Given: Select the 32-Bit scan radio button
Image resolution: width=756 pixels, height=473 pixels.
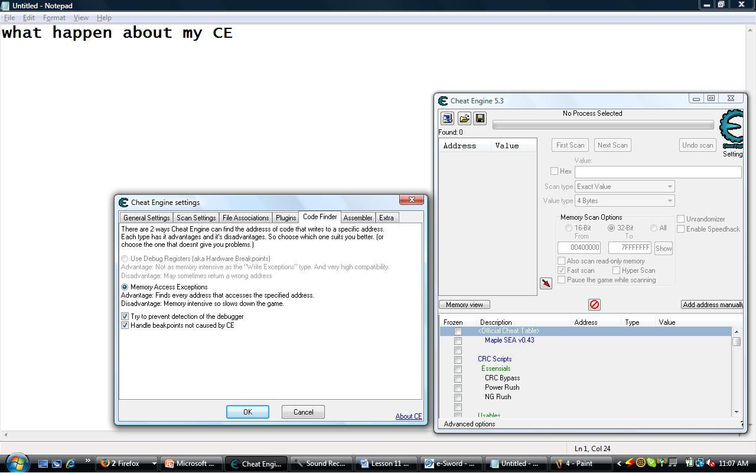Looking at the screenshot, I should tap(611, 228).
